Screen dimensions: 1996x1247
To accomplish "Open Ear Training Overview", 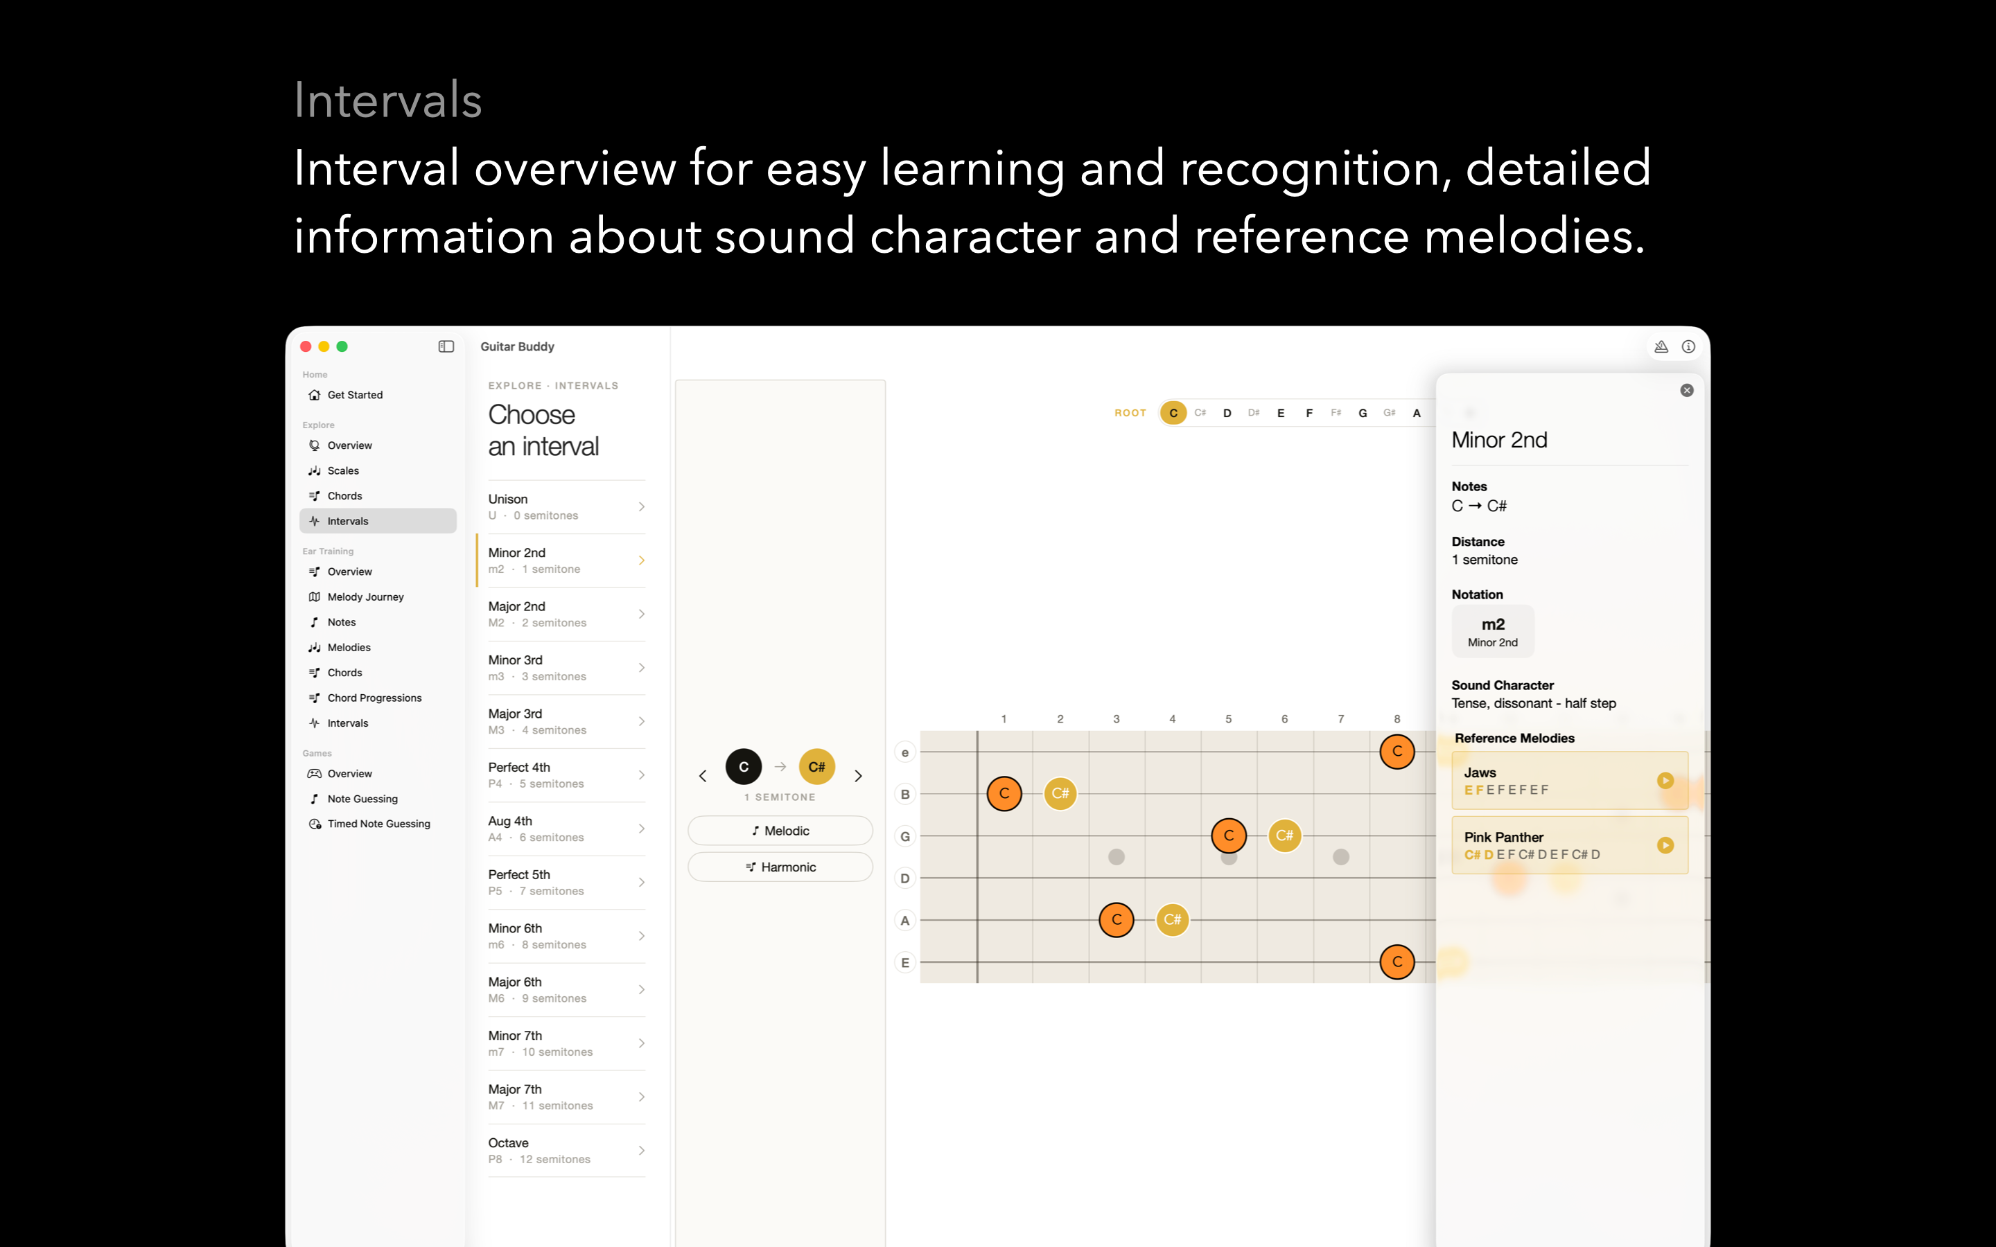I will (378, 572).
